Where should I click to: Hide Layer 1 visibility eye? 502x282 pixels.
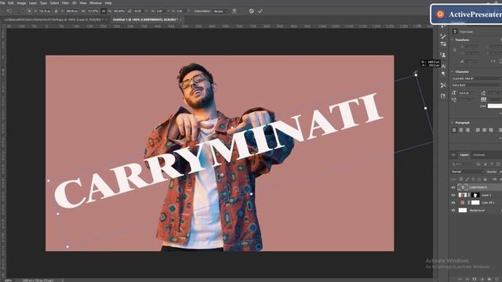453,195
